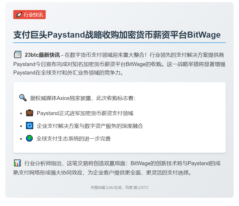239x206 pixels.
Task: Click the sentence Paystand在全球支付和外汇业务领域的竞争力
Action: click(68, 73)
